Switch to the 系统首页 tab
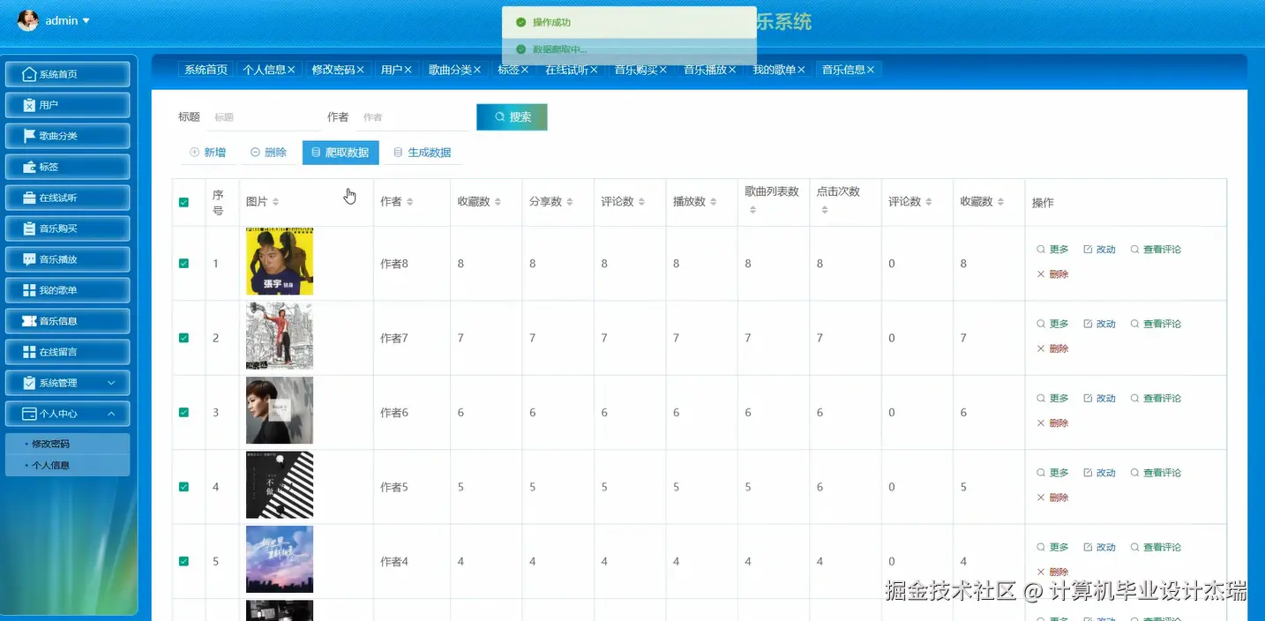Viewport: 1265px width, 621px height. point(206,70)
